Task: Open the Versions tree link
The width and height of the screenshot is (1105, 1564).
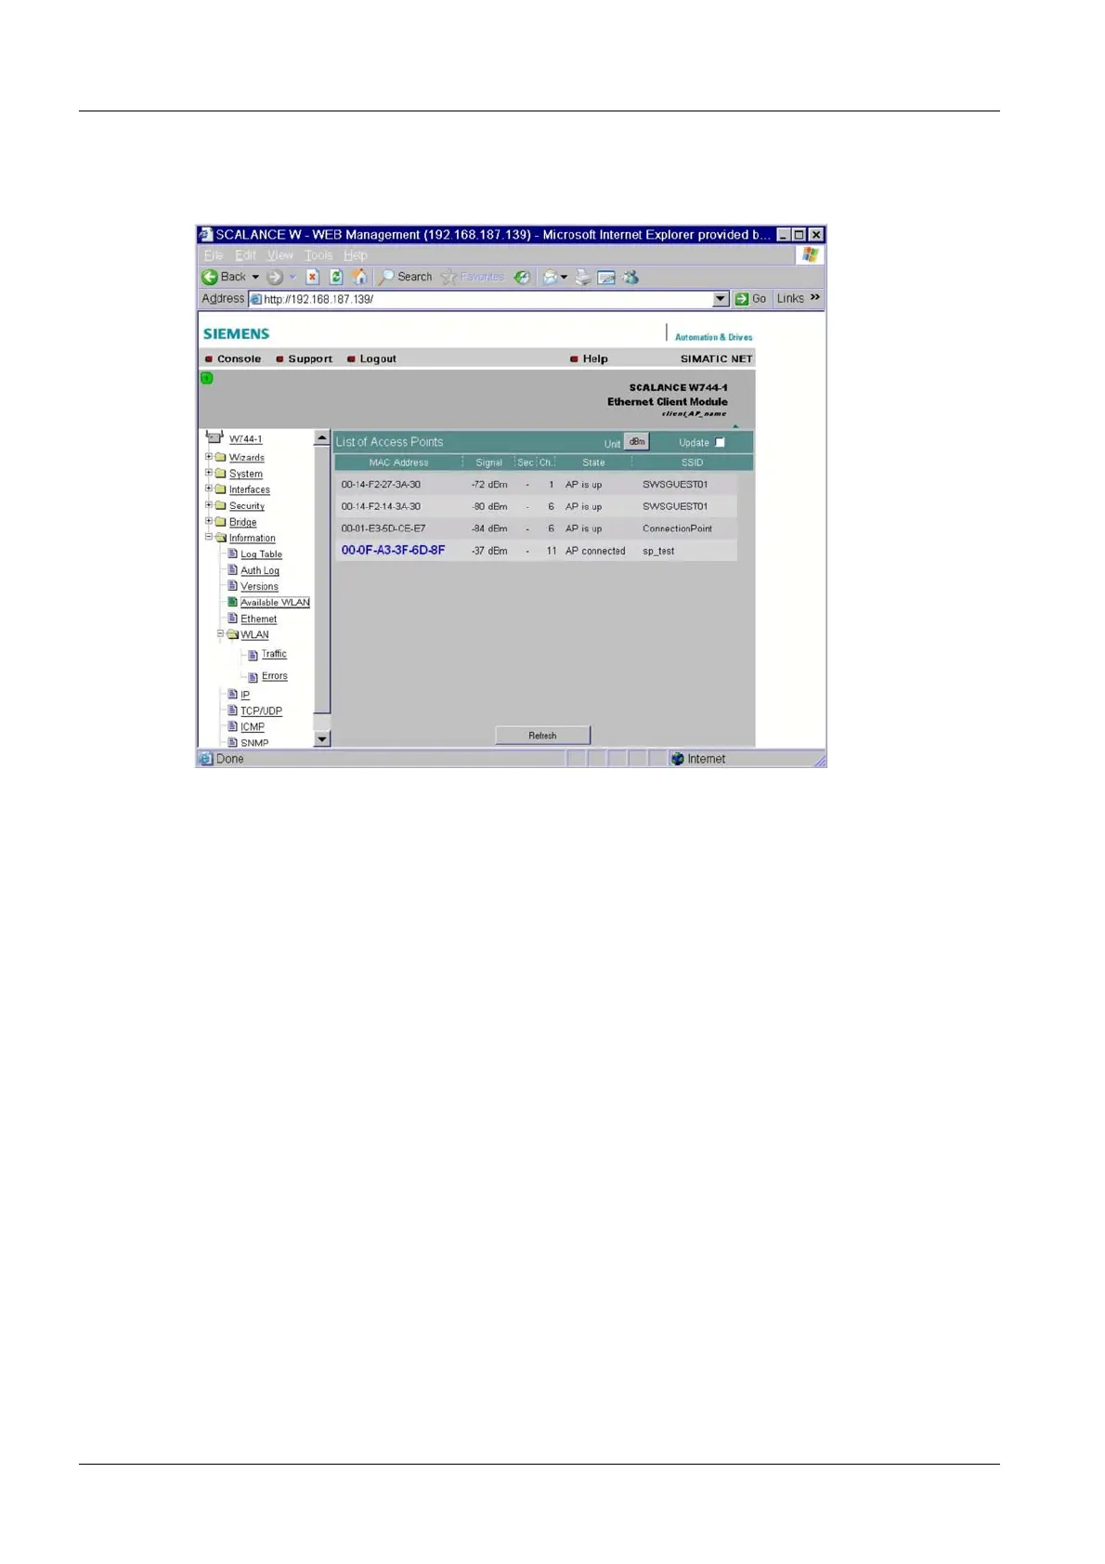Action: click(259, 586)
